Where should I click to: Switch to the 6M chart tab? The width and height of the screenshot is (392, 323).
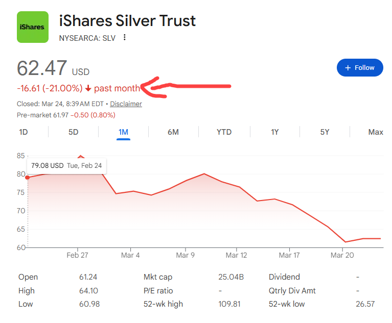(x=173, y=132)
